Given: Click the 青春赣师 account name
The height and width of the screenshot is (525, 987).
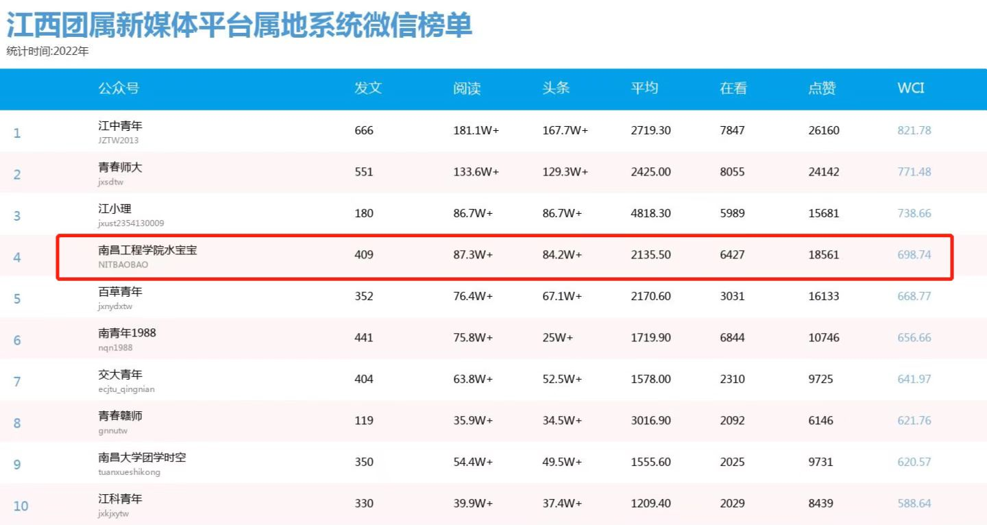Looking at the screenshot, I should click(120, 416).
